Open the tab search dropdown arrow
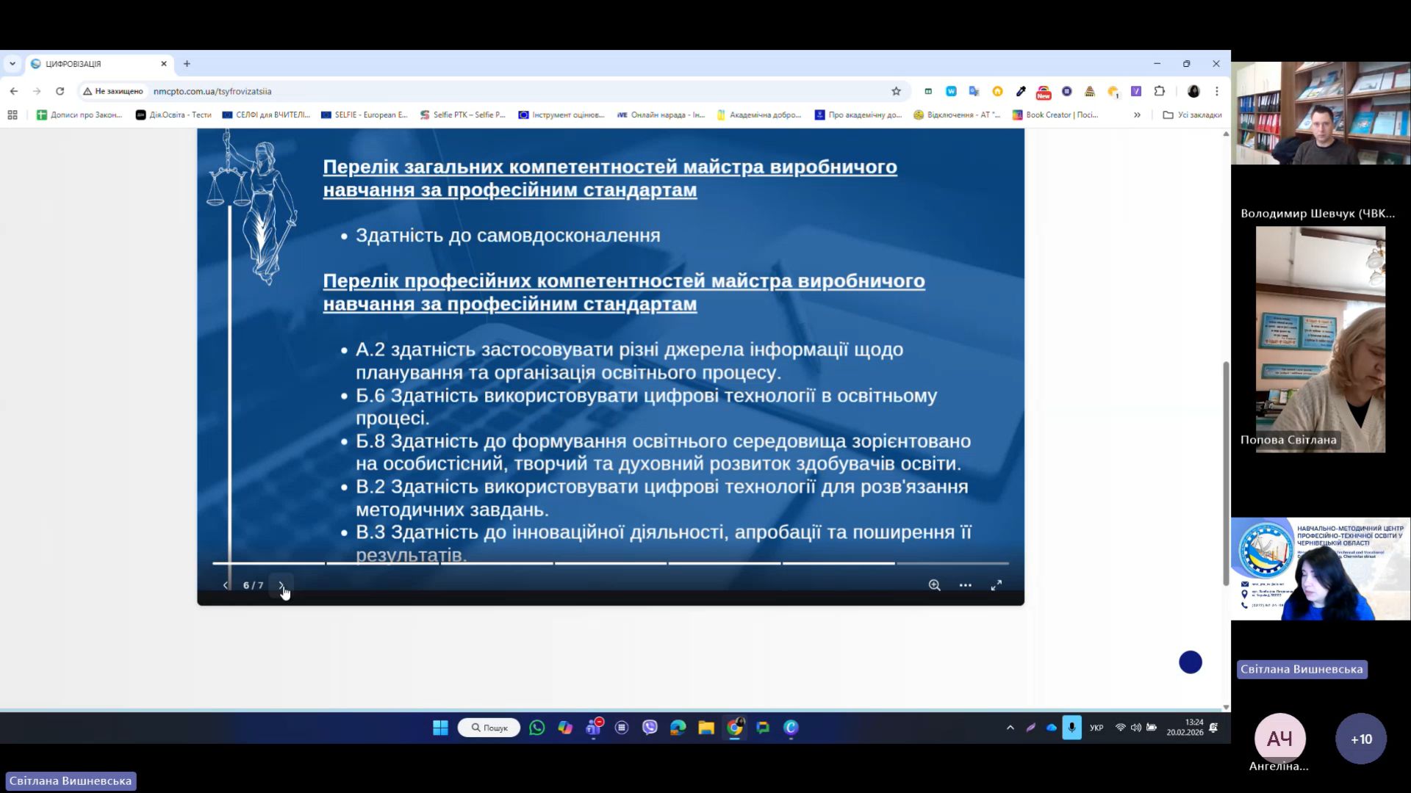1411x793 pixels. [12, 64]
